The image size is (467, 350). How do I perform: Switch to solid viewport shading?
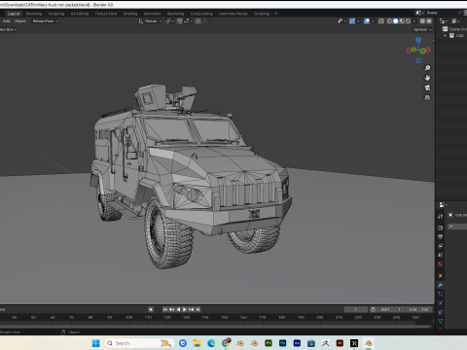point(396,21)
